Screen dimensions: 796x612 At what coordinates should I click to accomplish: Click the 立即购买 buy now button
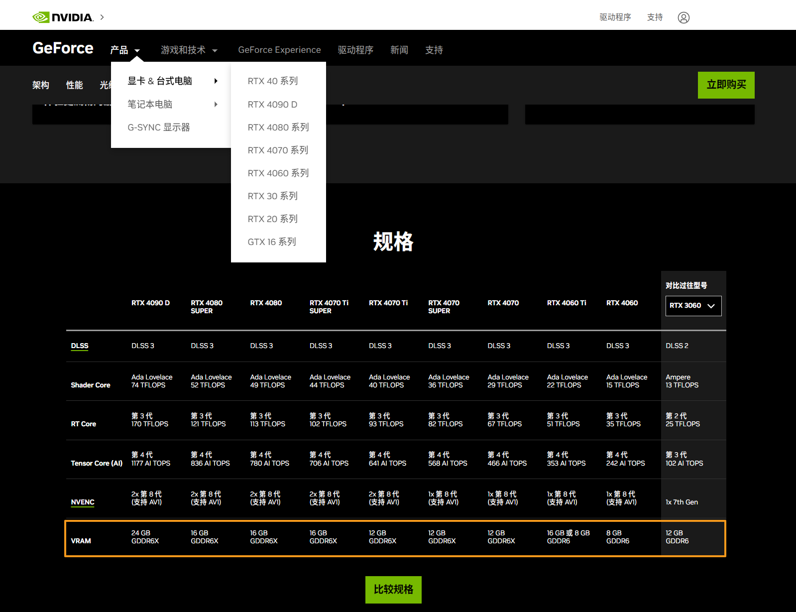tap(726, 85)
